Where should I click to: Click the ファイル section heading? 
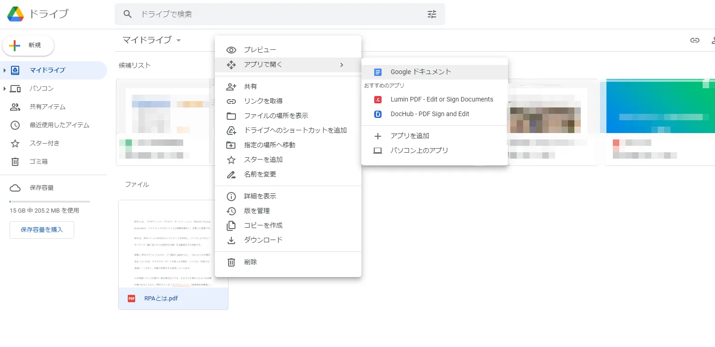(x=137, y=185)
